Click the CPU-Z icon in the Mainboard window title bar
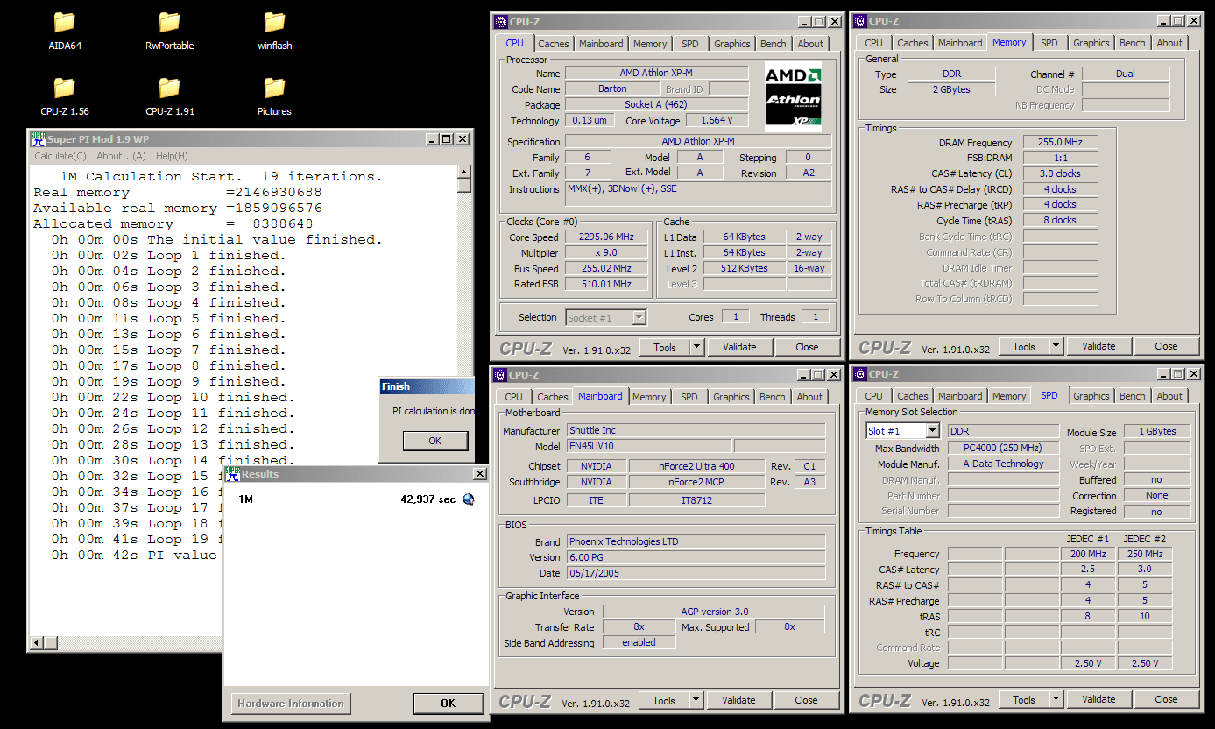Viewport: 1215px width, 729px height. pos(499,375)
